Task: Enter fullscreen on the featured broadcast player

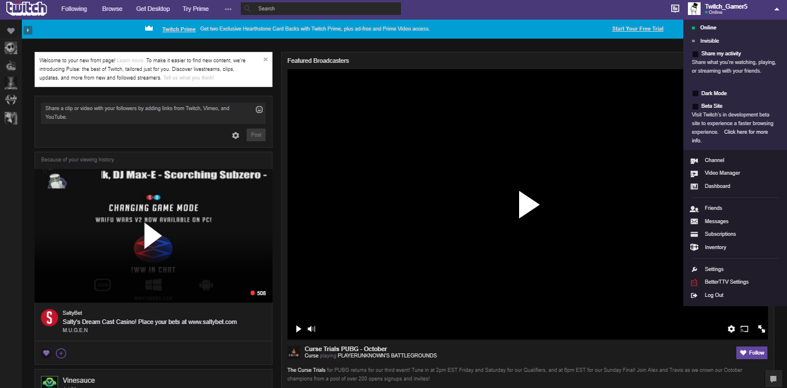Action: (x=762, y=329)
